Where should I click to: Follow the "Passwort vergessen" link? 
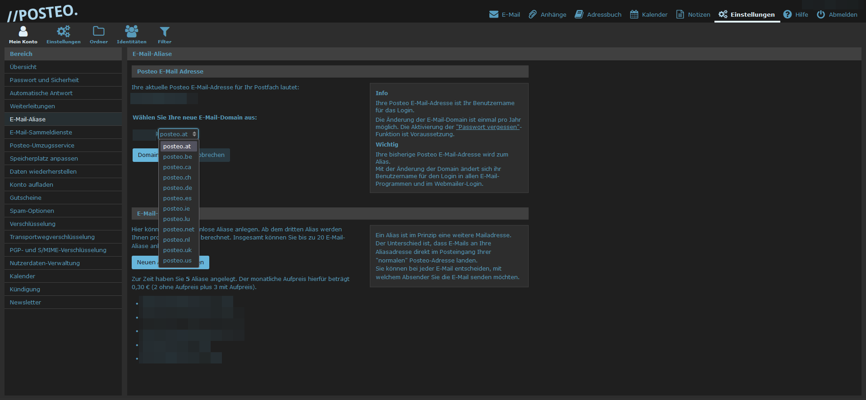click(488, 127)
